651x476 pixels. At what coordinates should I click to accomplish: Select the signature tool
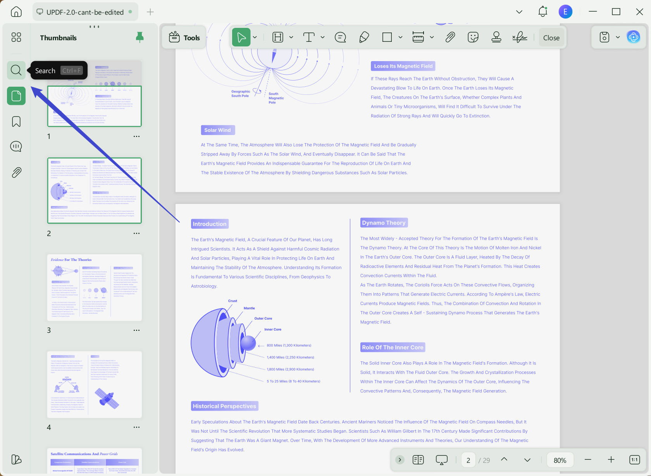[x=520, y=38]
